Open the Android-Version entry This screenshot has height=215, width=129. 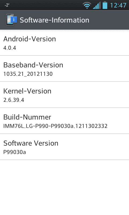64,43
